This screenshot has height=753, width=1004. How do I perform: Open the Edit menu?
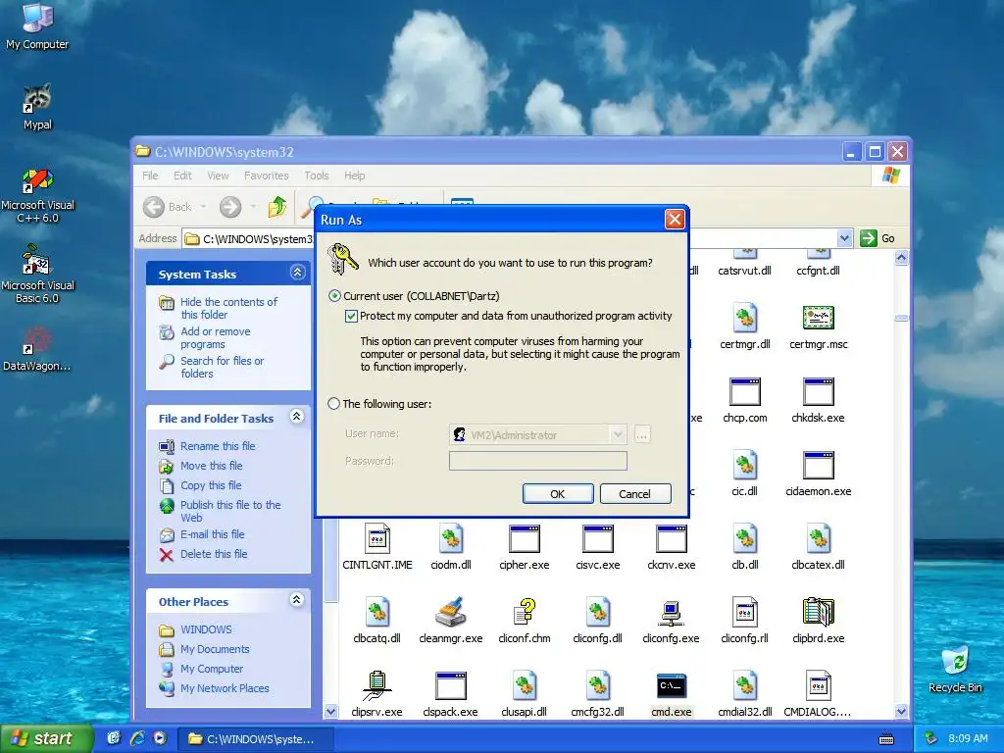(182, 176)
